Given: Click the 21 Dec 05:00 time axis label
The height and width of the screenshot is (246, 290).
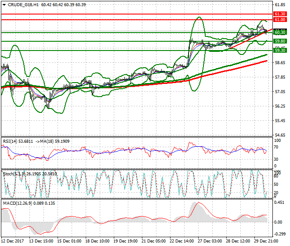Looking at the screenshot, I should click(x=153, y=241).
